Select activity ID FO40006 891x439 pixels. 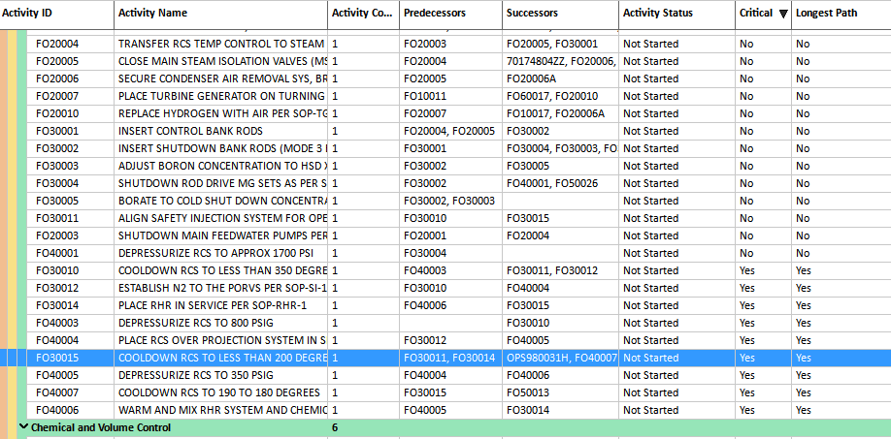click(57, 410)
